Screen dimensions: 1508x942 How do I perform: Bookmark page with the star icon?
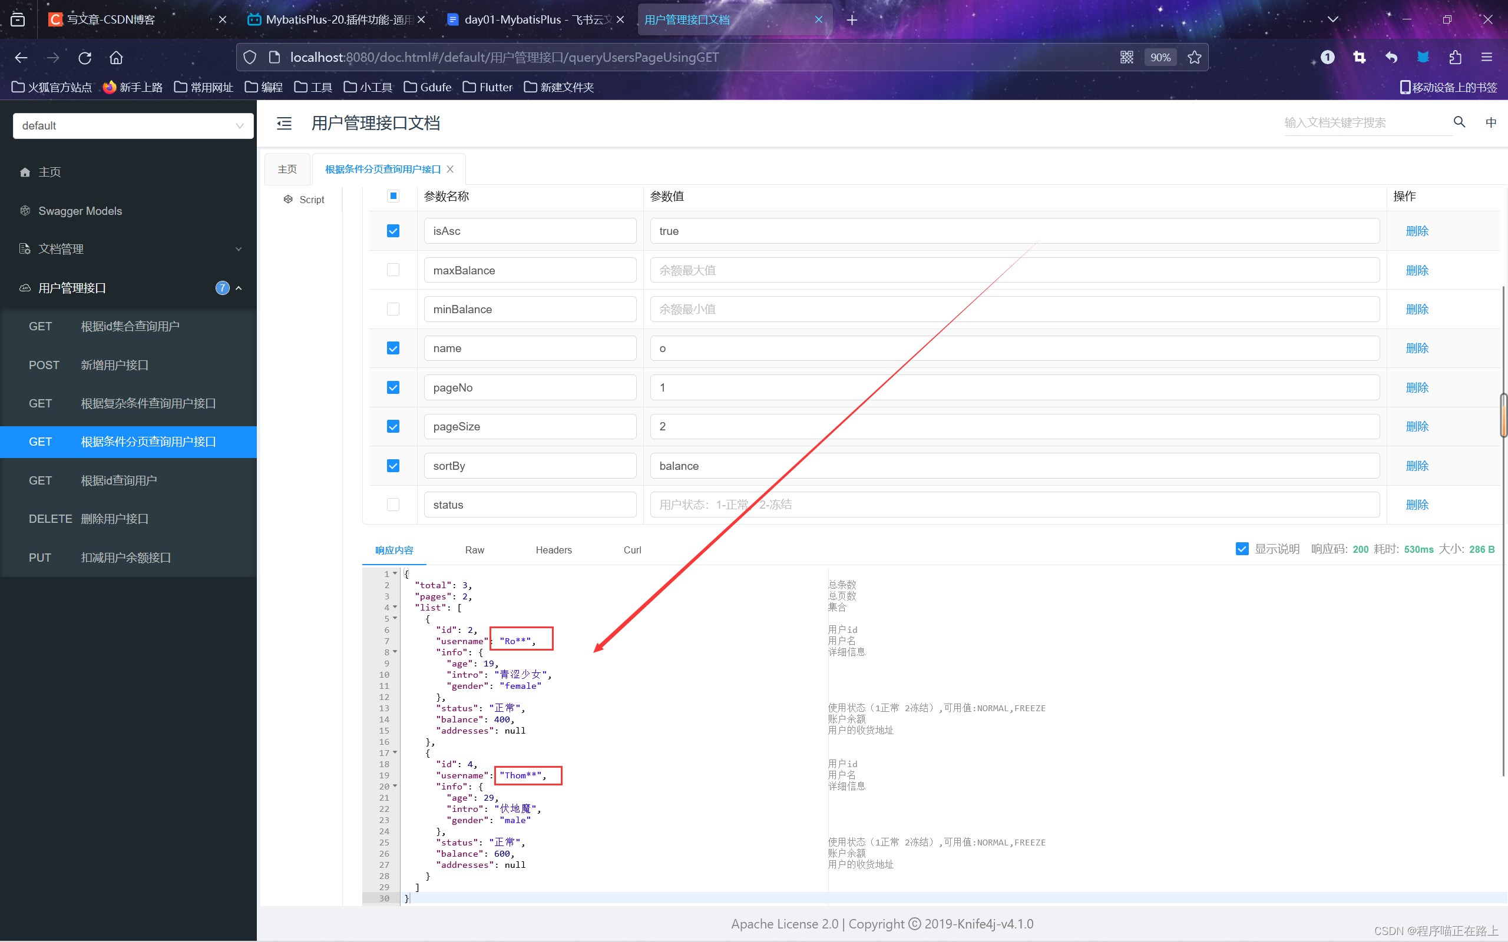(1194, 57)
